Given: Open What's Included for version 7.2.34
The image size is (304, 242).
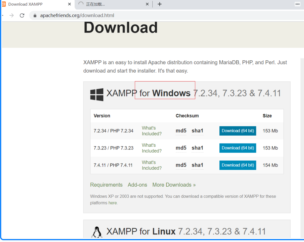Looking at the screenshot, I should pos(152,131).
